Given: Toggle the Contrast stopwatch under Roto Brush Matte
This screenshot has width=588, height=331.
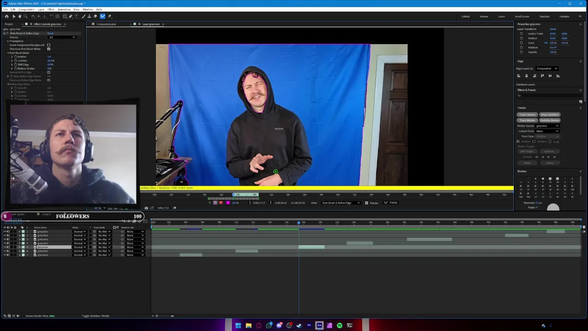Looking at the screenshot, I should tap(16, 61).
